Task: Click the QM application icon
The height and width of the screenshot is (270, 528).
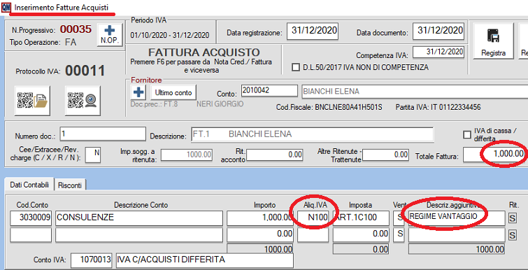Action: 6,7
